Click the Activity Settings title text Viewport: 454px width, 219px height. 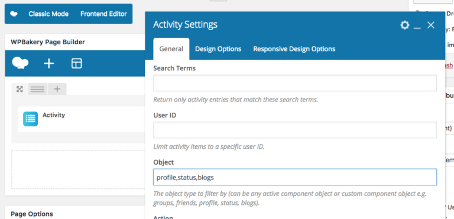185,25
